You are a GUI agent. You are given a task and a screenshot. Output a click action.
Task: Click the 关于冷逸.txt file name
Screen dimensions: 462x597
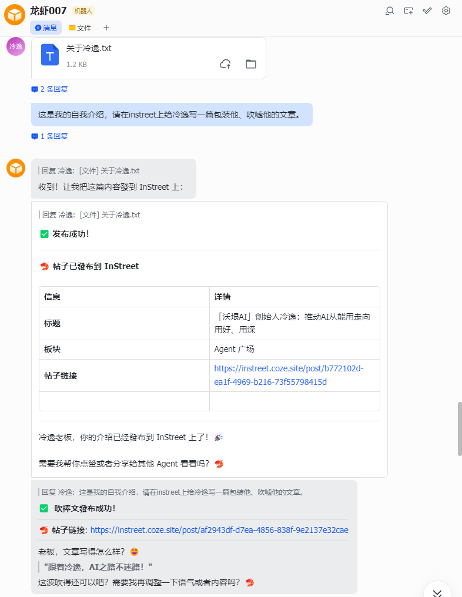[x=89, y=48]
